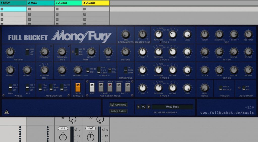The height and width of the screenshot is (142, 258).
Task: Click the VCF EG Int knob
Action: click(234, 34)
